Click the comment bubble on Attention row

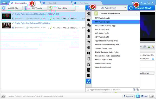tap(83, 19)
